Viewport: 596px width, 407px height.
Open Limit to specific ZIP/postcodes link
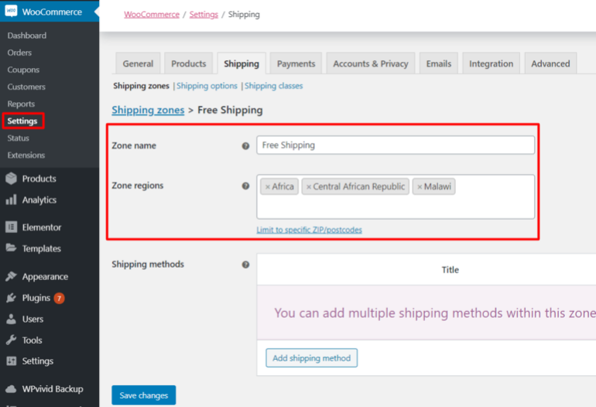tap(309, 230)
